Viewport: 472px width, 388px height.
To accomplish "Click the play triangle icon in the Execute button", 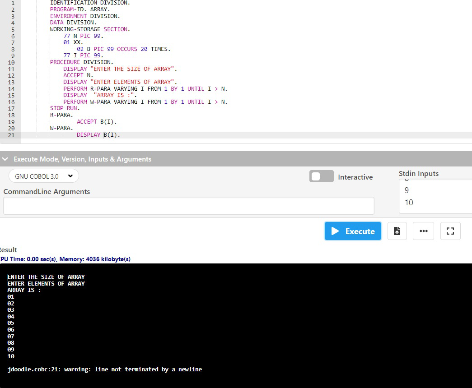I will pos(335,231).
